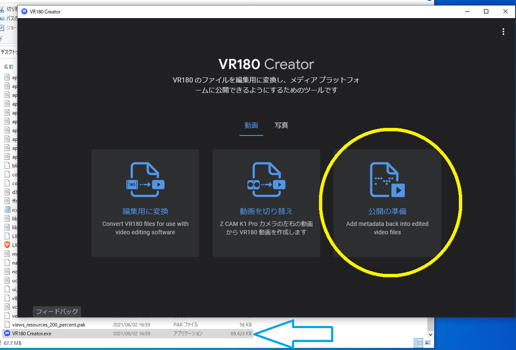Click the ms file icon in Explorer
This screenshot has height=350, width=516.
point(7,254)
